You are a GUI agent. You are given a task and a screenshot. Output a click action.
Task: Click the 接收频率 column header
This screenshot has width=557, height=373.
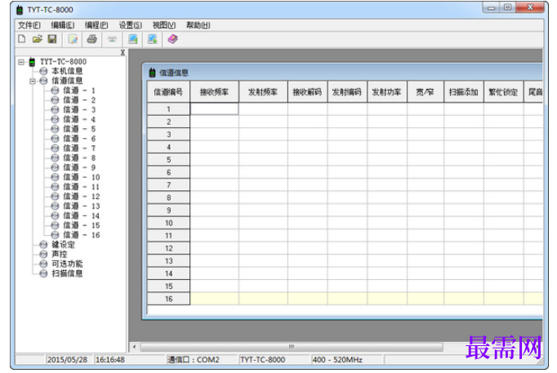point(215,92)
